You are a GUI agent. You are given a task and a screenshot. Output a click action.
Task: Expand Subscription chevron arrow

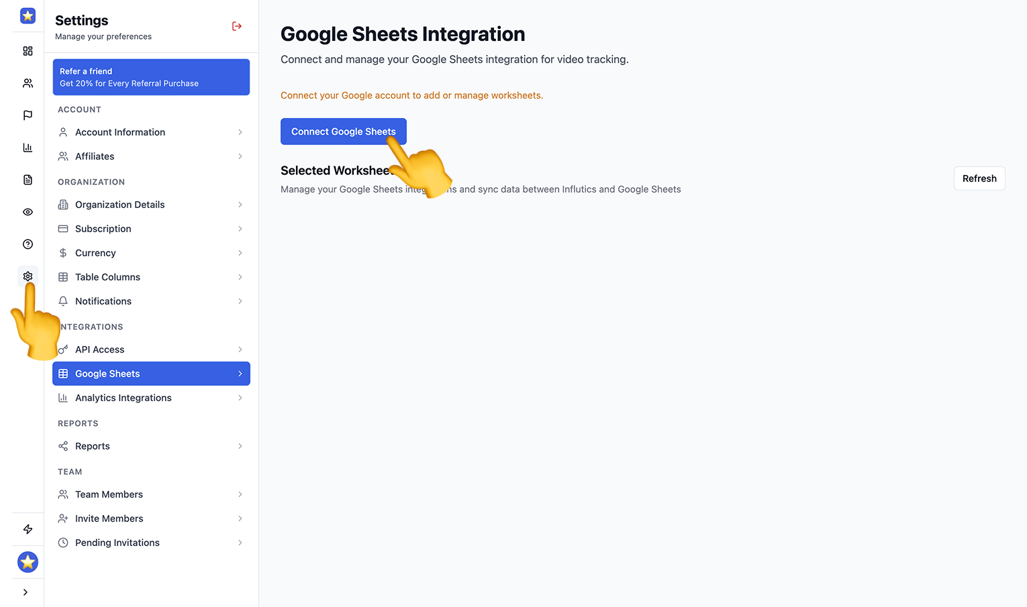pos(240,229)
